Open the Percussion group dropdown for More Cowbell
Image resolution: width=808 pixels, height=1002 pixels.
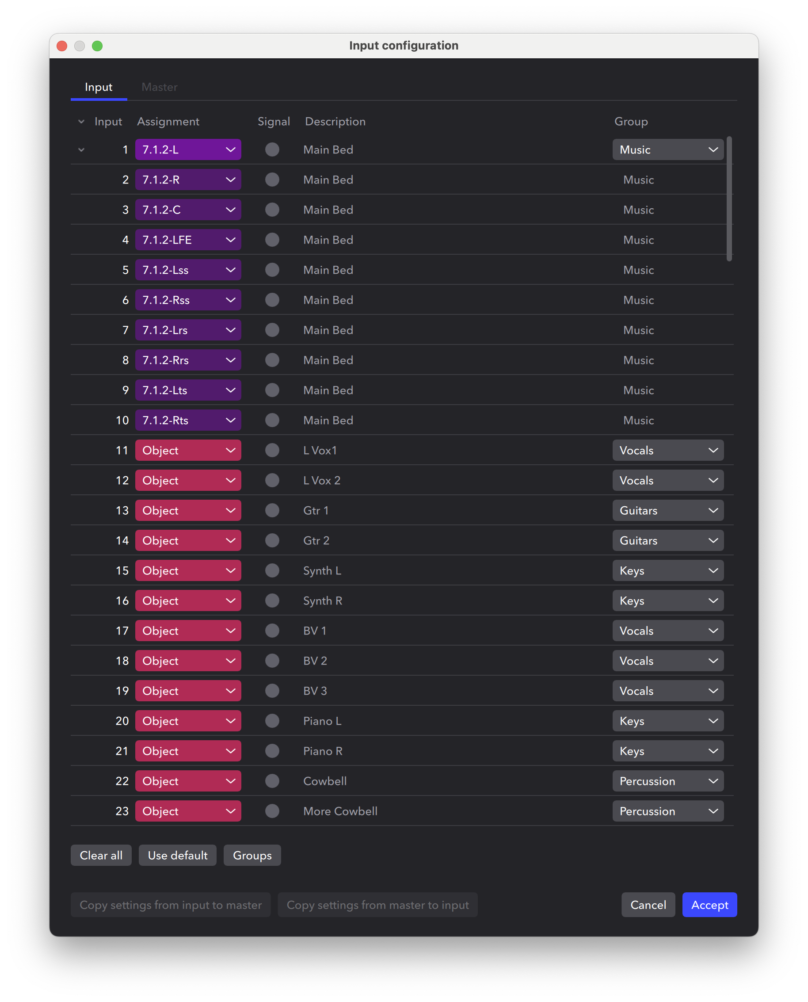click(668, 811)
